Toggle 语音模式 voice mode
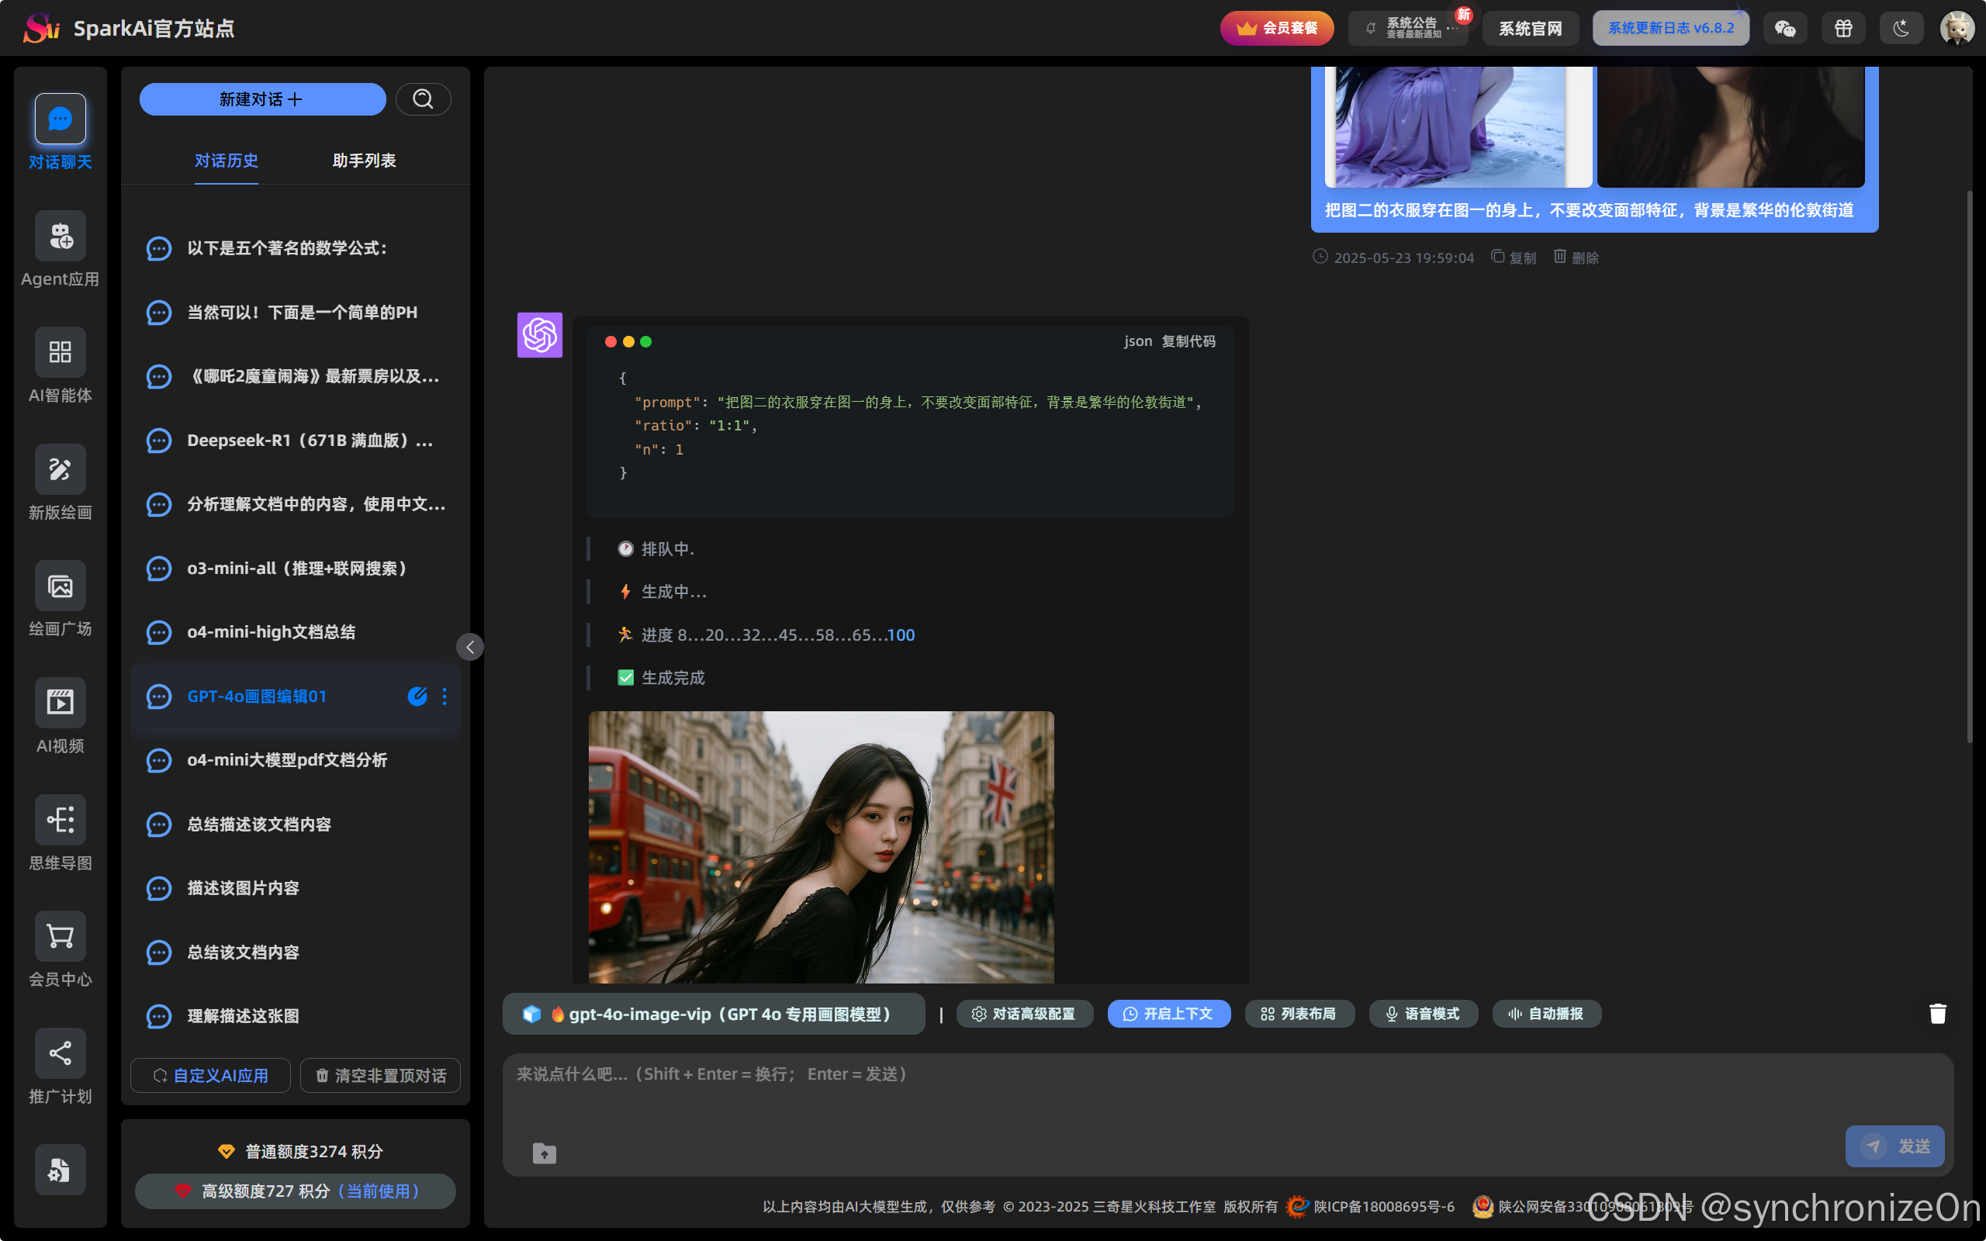The height and width of the screenshot is (1241, 1986). click(x=1423, y=1014)
